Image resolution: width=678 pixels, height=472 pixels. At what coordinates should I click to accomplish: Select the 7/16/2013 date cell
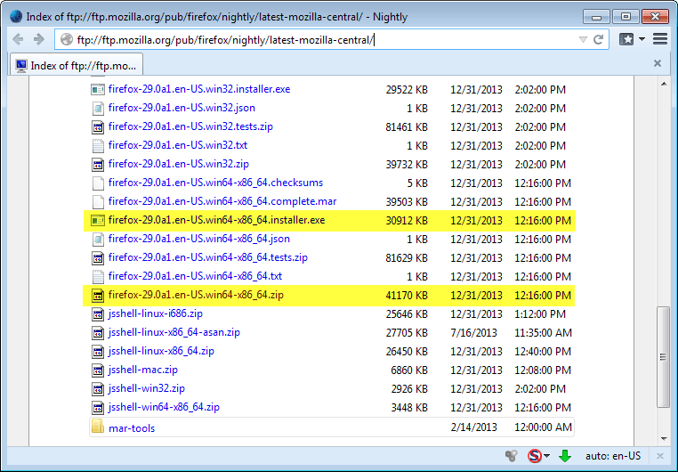pyautogui.click(x=473, y=333)
